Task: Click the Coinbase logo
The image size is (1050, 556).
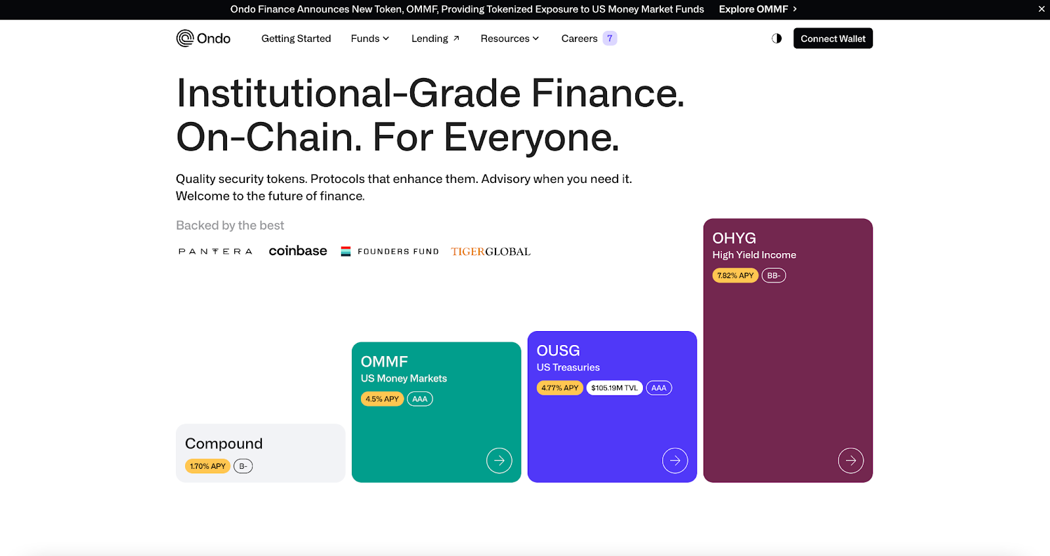Action: pos(298,250)
